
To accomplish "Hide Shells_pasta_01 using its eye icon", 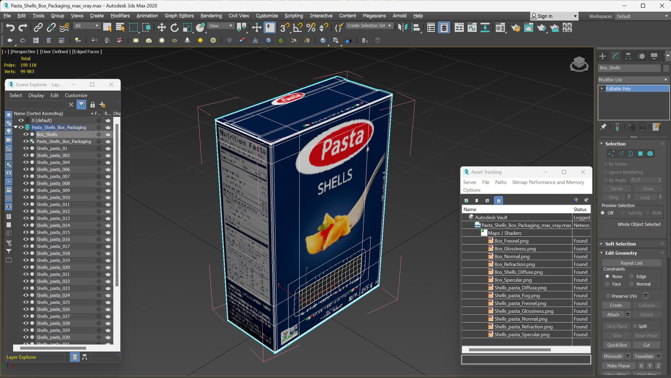I will (x=26, y=148).
